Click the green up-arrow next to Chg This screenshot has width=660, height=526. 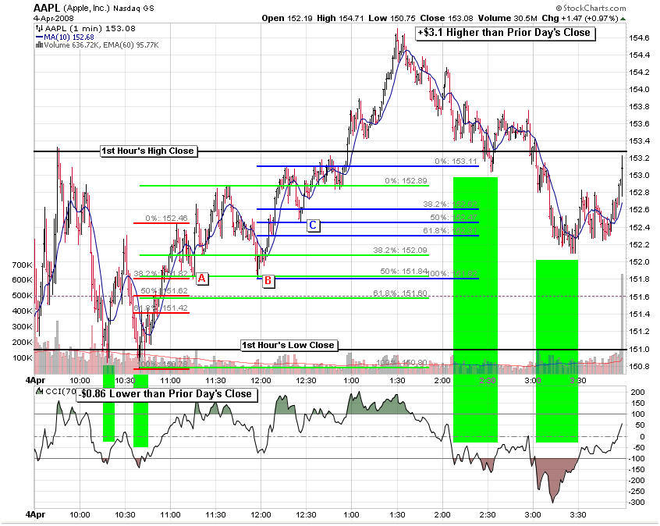[623, 19]
